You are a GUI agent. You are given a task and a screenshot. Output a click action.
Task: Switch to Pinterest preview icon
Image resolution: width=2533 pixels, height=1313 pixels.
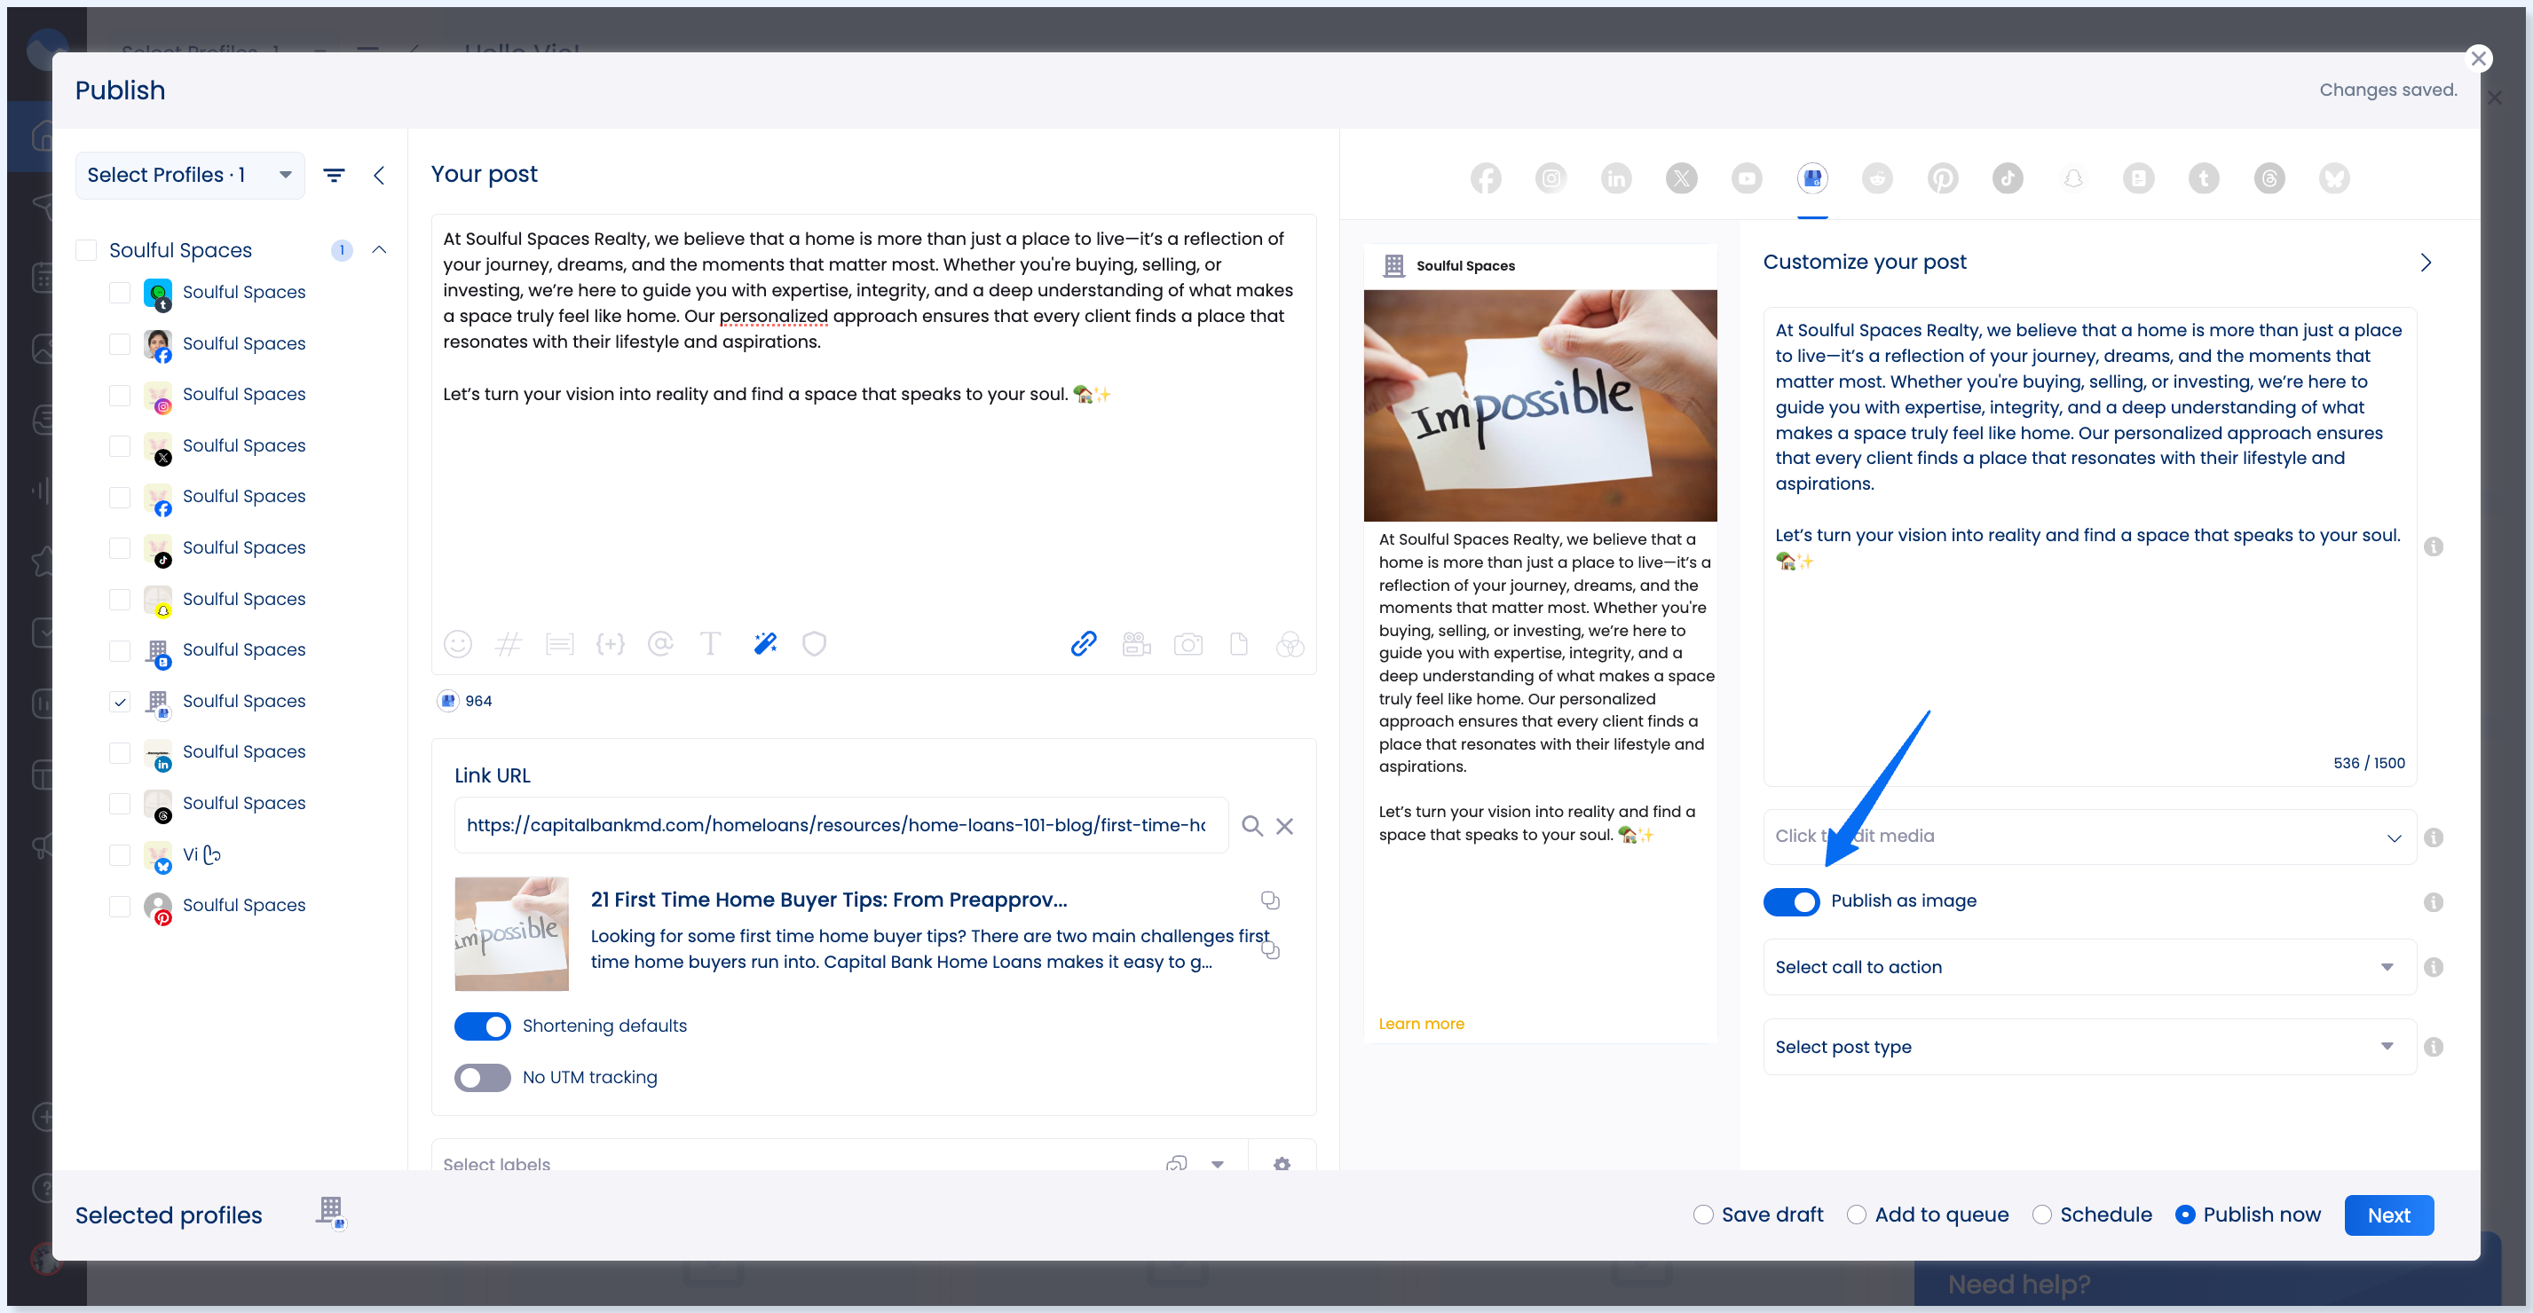[1942, 178]
